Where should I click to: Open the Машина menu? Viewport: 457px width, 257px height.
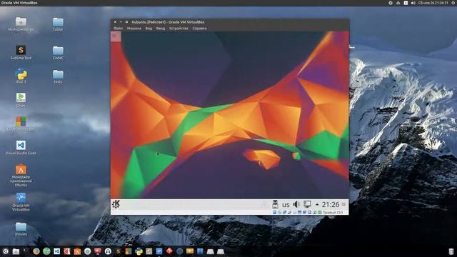click(134, 29)
